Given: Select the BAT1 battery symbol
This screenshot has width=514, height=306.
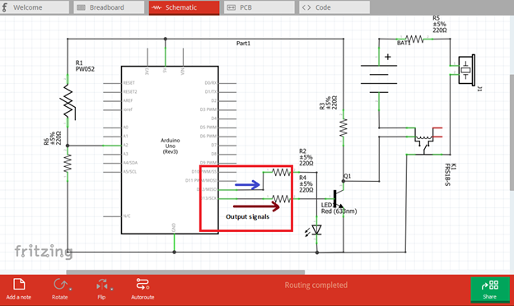Looking at the screenshot, I should tap(379, 79).
